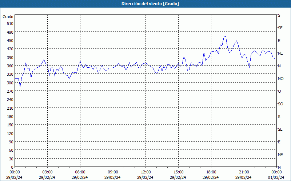
Task: Click the 300 degree axis label
Action: click(11, 83)
